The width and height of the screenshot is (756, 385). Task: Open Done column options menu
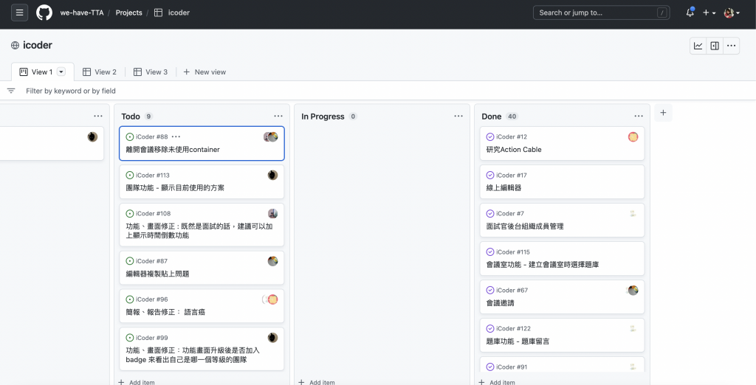(639, 116)
